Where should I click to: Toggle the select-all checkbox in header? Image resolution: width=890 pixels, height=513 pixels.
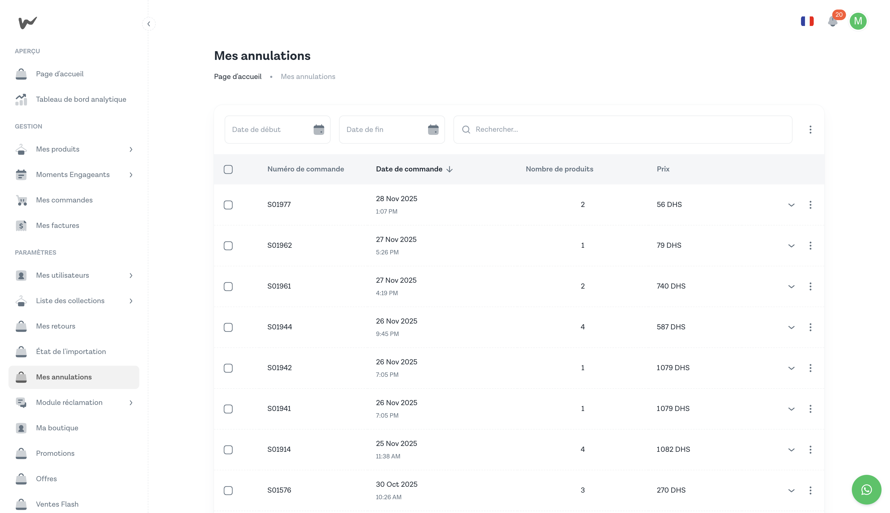(x=228, y=170)
